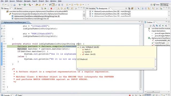Switch to the Java perspective
171x96 pixels.
coord(156,5)
